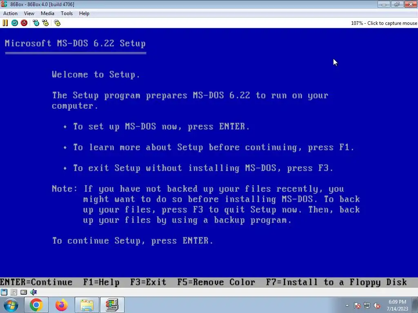Screen dimensions: 418x313
Task: Click 'F1=Help' in the setup bar
Action: tap(101, 282)
